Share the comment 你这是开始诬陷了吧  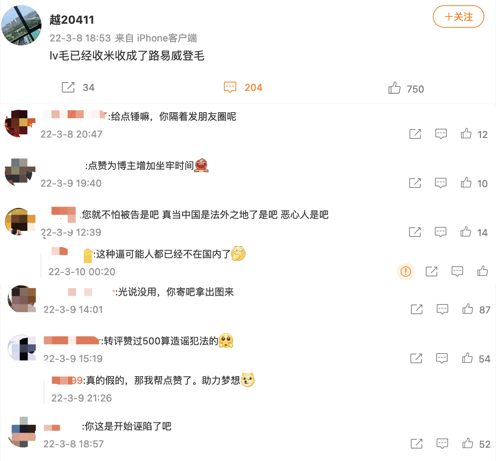(417, 443)
